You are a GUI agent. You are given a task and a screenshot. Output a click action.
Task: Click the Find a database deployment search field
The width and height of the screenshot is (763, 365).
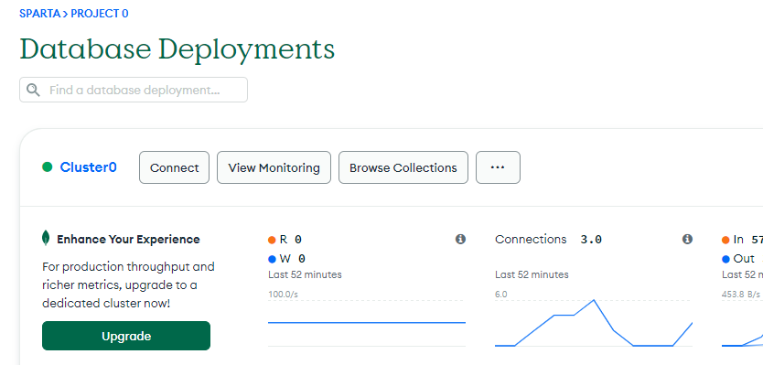pos(134,90)
